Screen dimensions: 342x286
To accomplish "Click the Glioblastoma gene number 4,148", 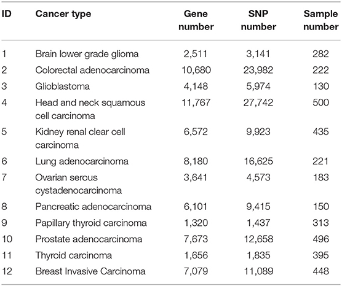I will 196,87.
